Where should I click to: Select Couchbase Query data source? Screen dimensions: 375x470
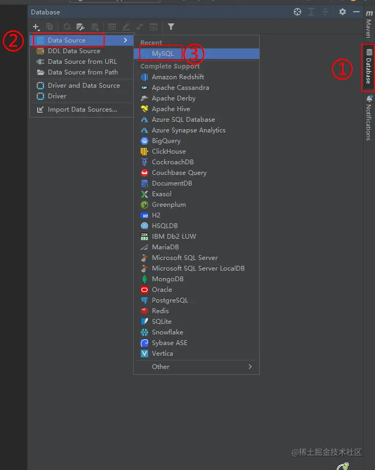197,173
